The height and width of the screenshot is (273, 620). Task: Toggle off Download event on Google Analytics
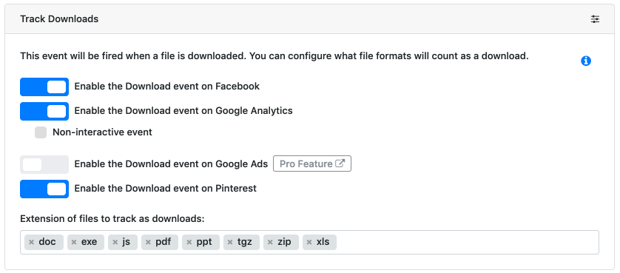tap(44, 111)
